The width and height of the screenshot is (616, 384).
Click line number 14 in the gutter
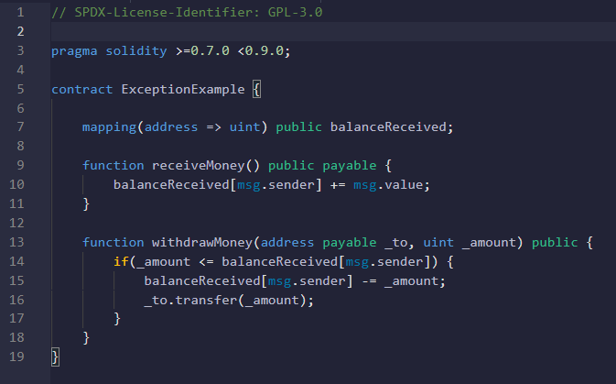(x=16, y=261)
